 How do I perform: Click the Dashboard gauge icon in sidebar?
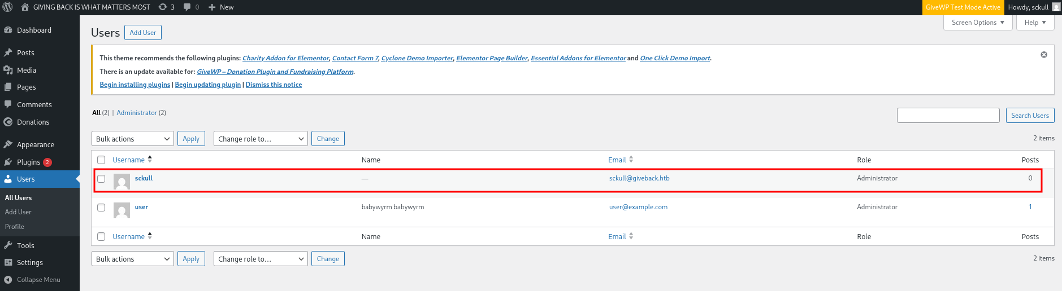(x=8, y=30)
